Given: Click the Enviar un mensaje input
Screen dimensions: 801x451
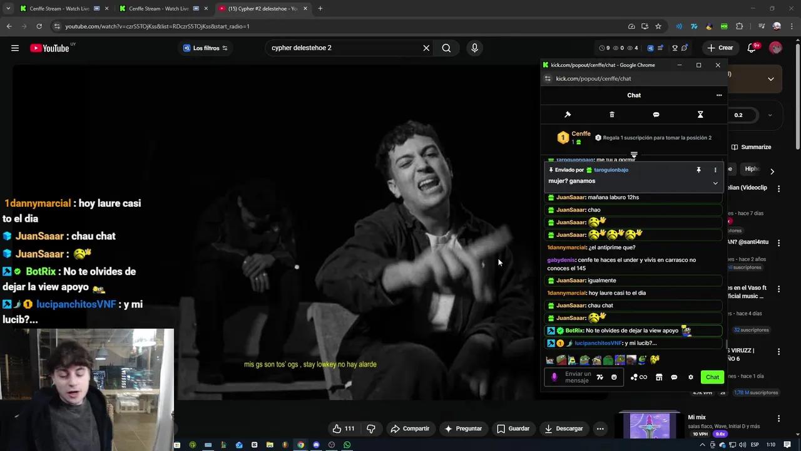Looking at the screenshot, I should tap(577, 377).
